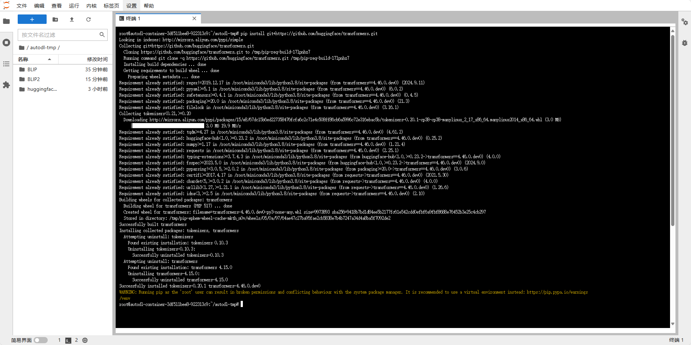
Task: Open the 查看 menu
Action: pos(56,5)
